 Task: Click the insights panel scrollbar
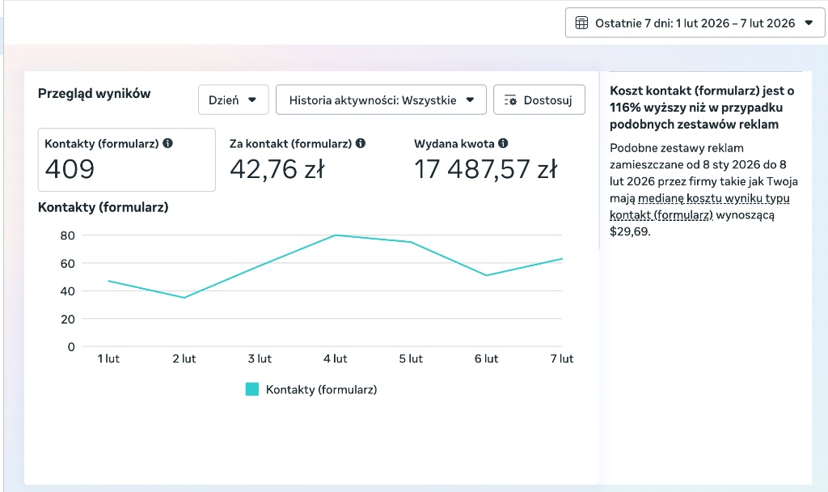click(x=599, y=160)
